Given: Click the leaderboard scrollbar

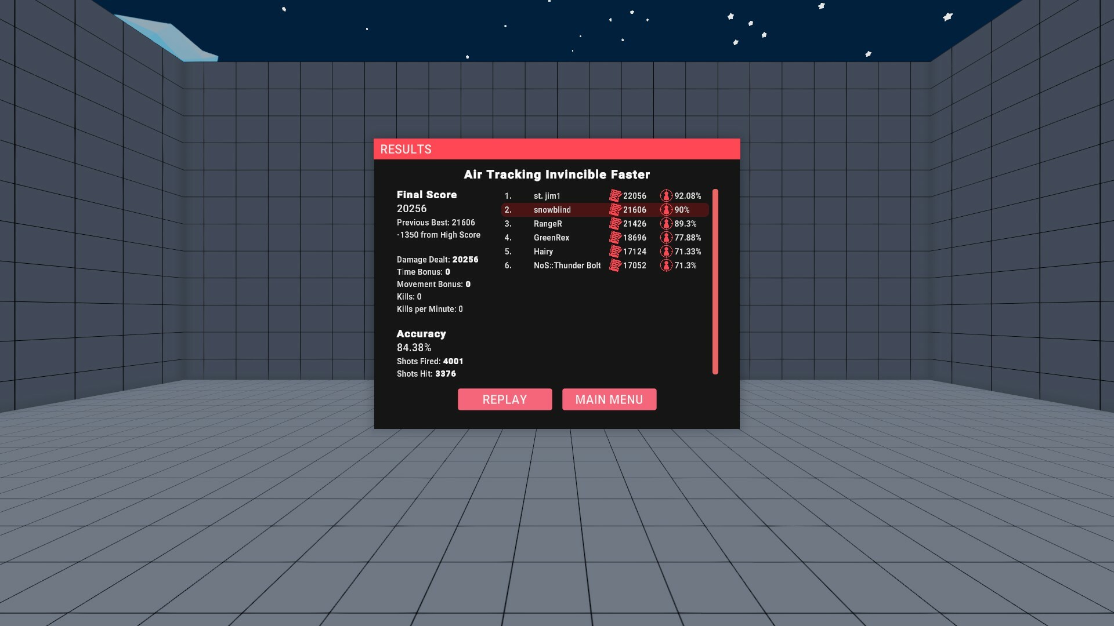Looking at the screenshot, I should click(714, 278).
